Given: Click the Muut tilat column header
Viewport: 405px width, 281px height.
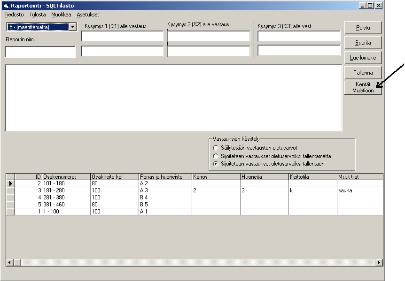Looking at the screenshot, I should [x=360, y=177].
